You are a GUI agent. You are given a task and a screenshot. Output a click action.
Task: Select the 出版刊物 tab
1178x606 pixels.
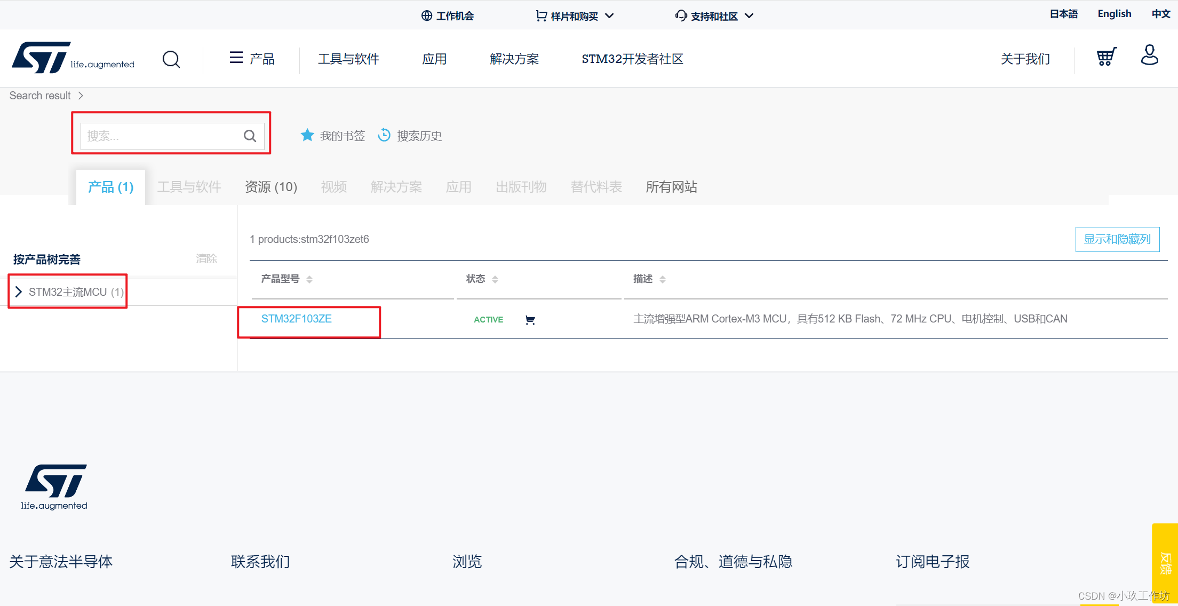(x=521, y=187)
